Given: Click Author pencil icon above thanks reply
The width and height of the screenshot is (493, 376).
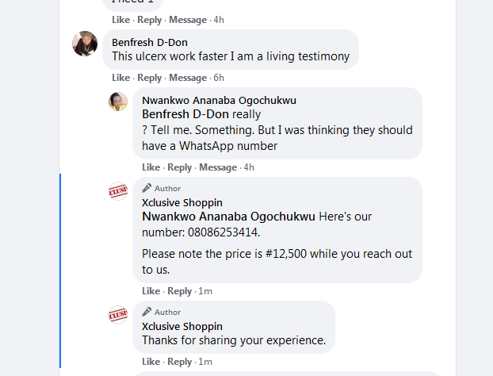Looking at the screenshot, I should coord(147,312).
